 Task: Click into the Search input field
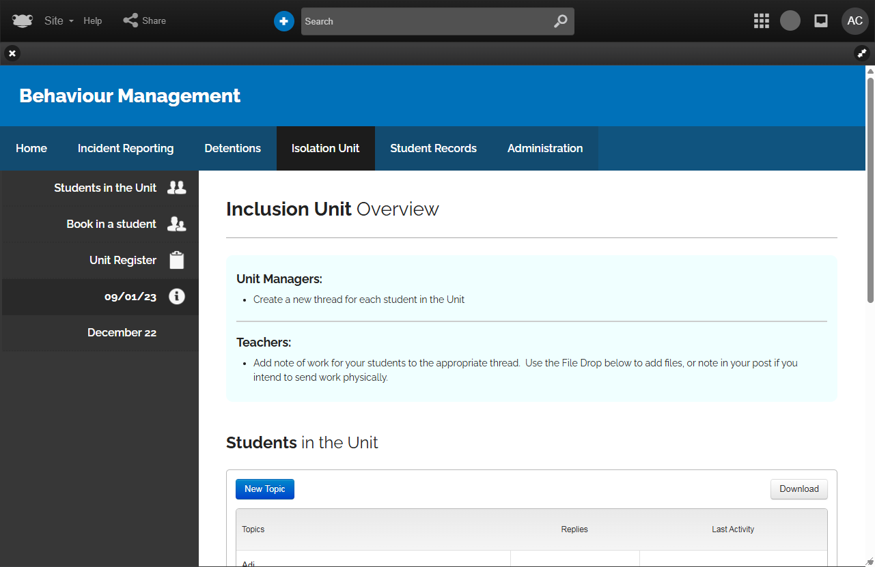[423, 21]
